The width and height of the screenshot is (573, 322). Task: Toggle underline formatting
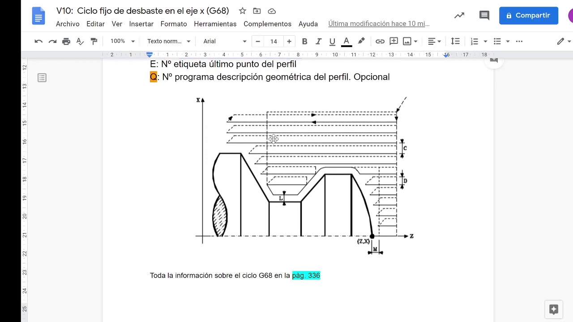332,41
